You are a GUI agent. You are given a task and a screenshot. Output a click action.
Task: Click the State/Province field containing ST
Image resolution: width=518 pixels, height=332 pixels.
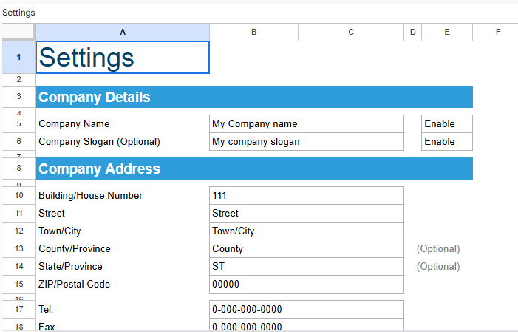point(307,267)
